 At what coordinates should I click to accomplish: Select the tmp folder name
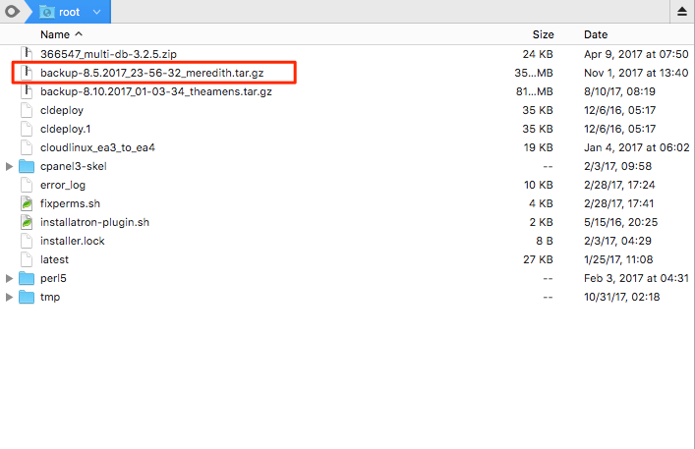[50, 297]
